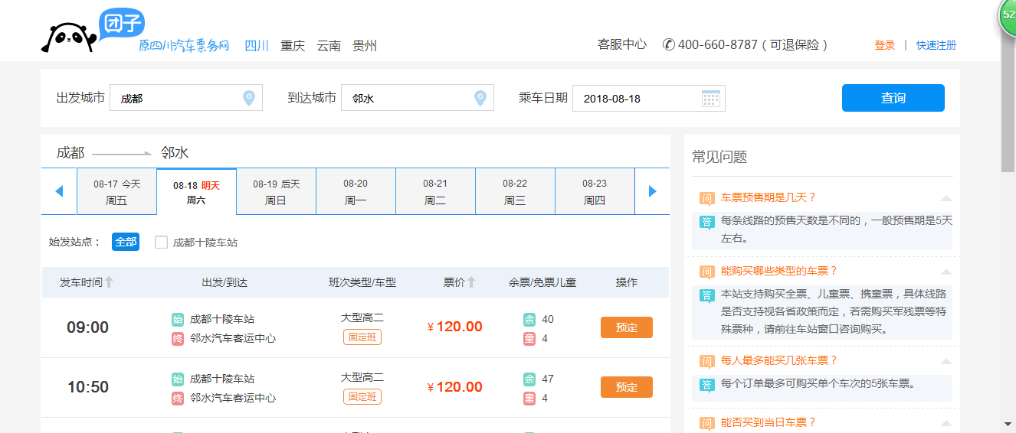Open the 快速注册 registration link

[x=936, y=45]
